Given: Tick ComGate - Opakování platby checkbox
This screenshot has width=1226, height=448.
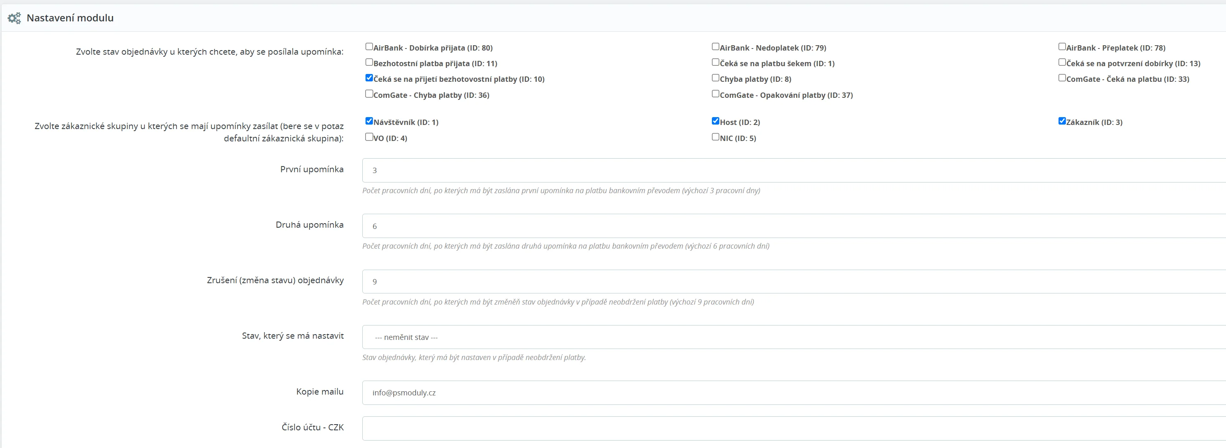Looking at the screenshot, I should pos(715,94).
